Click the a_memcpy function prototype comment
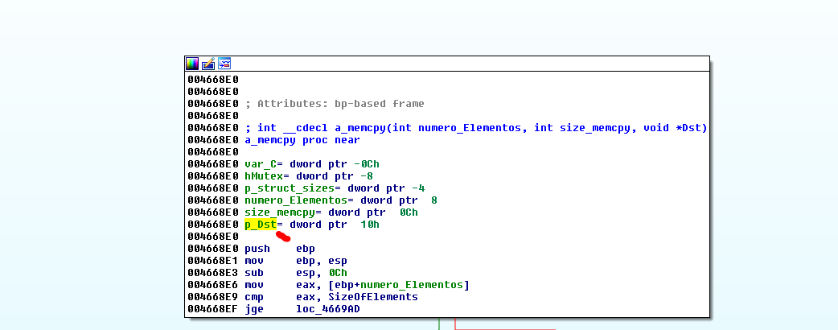838x330 pixels. tap(476, 128)
